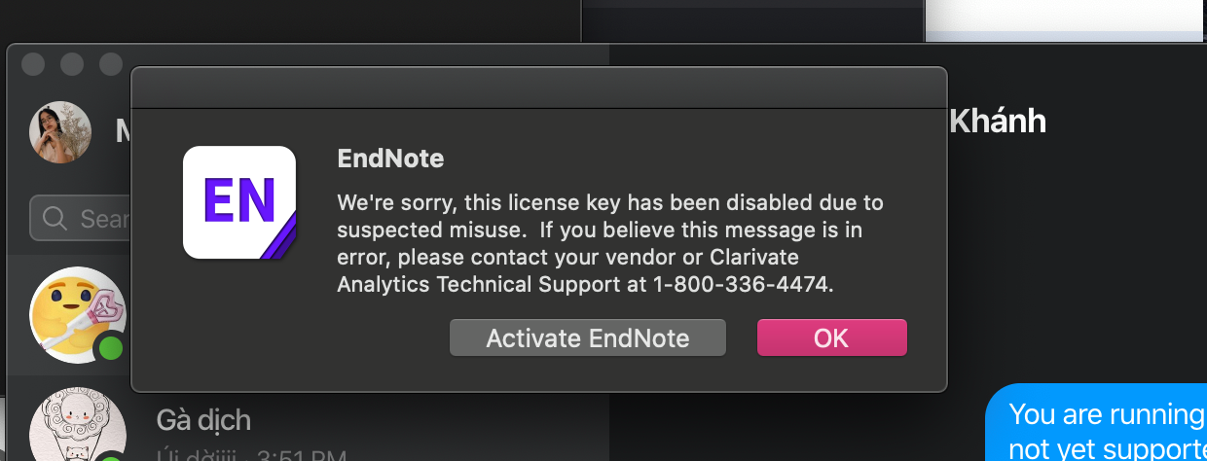1207x461 pixels.
Task: Click the white window in the background
Action: tap(1066, 19)
